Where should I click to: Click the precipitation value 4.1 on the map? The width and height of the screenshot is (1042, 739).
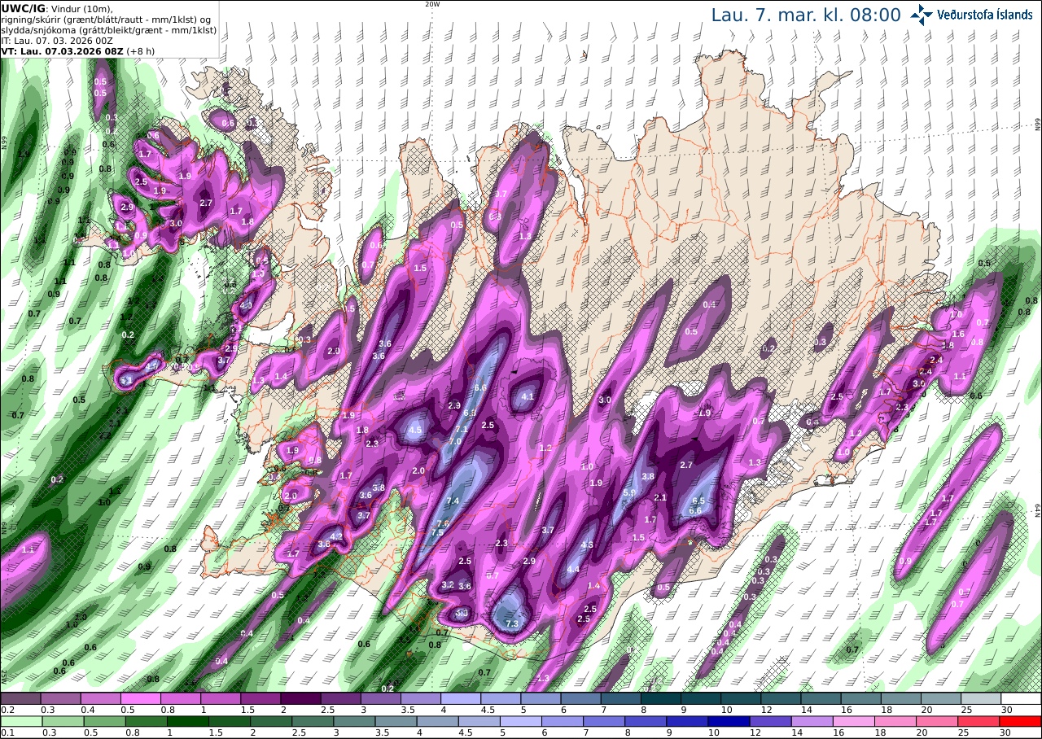(x=527, y=396)
